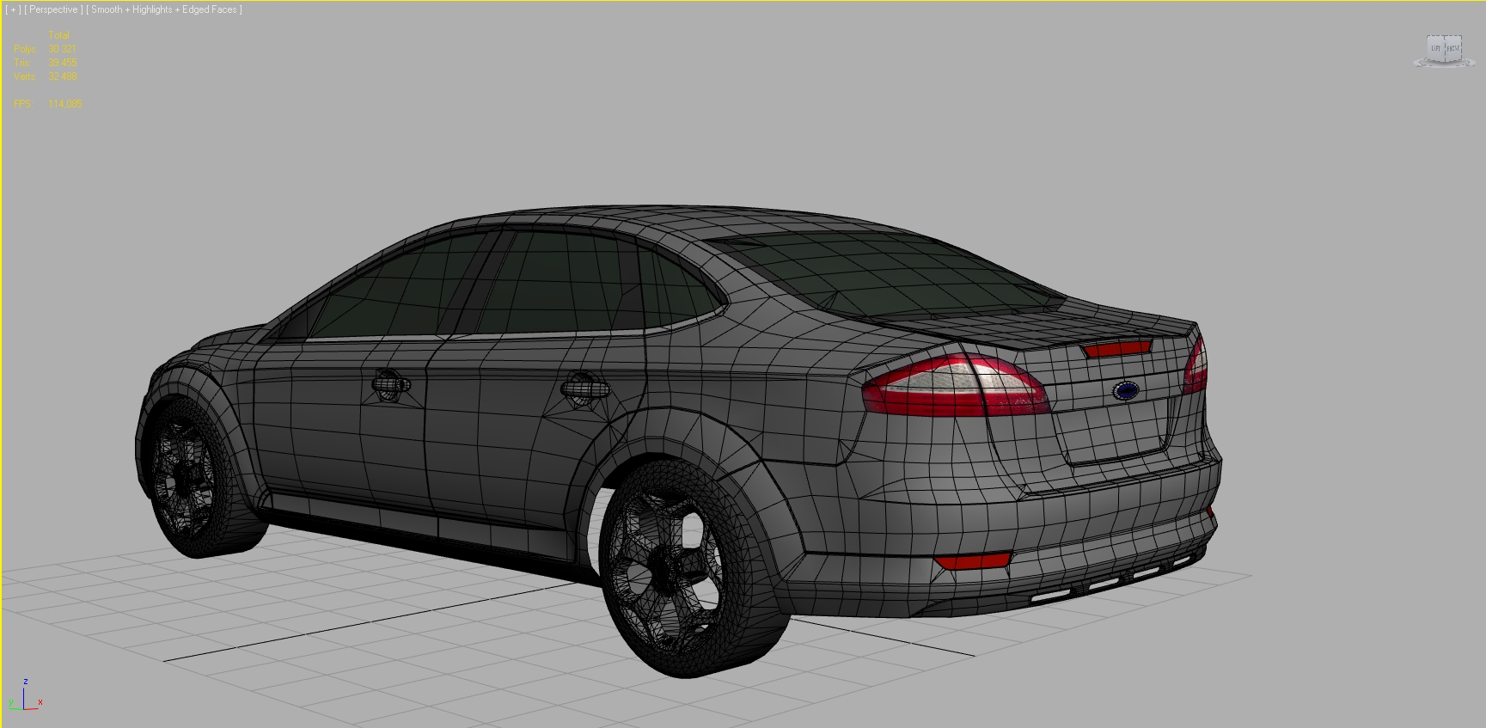Image resolution: width=1486 pixels, height=728 pixels.
Task: Select the left taillight of the car
Action: click(x=956, y=385)
